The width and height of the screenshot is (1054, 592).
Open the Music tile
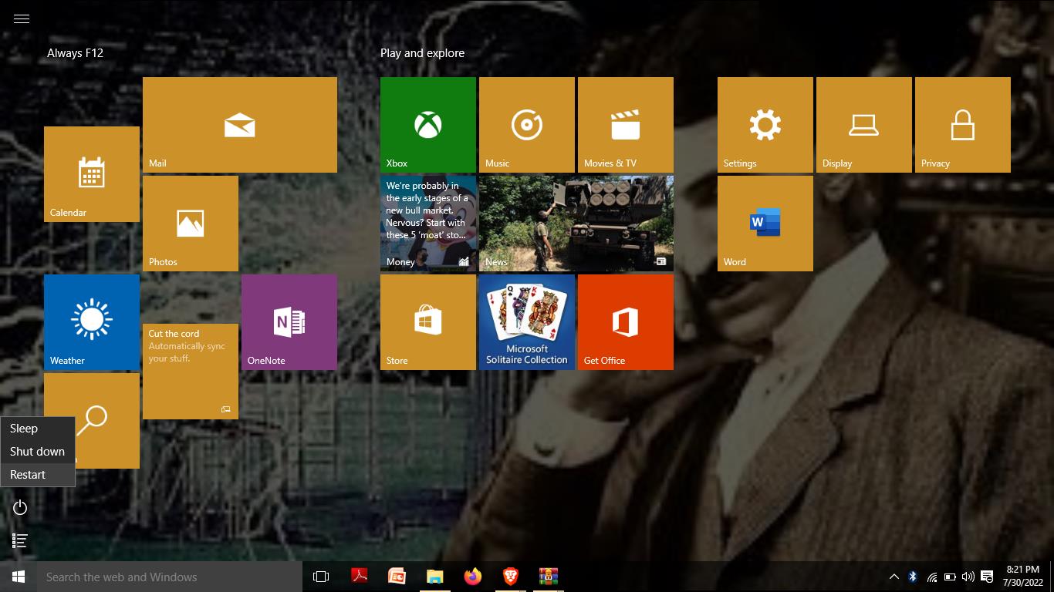click(x=527, y=125)
